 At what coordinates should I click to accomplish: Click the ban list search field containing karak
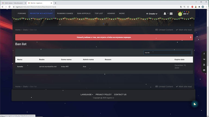[167, 53]
